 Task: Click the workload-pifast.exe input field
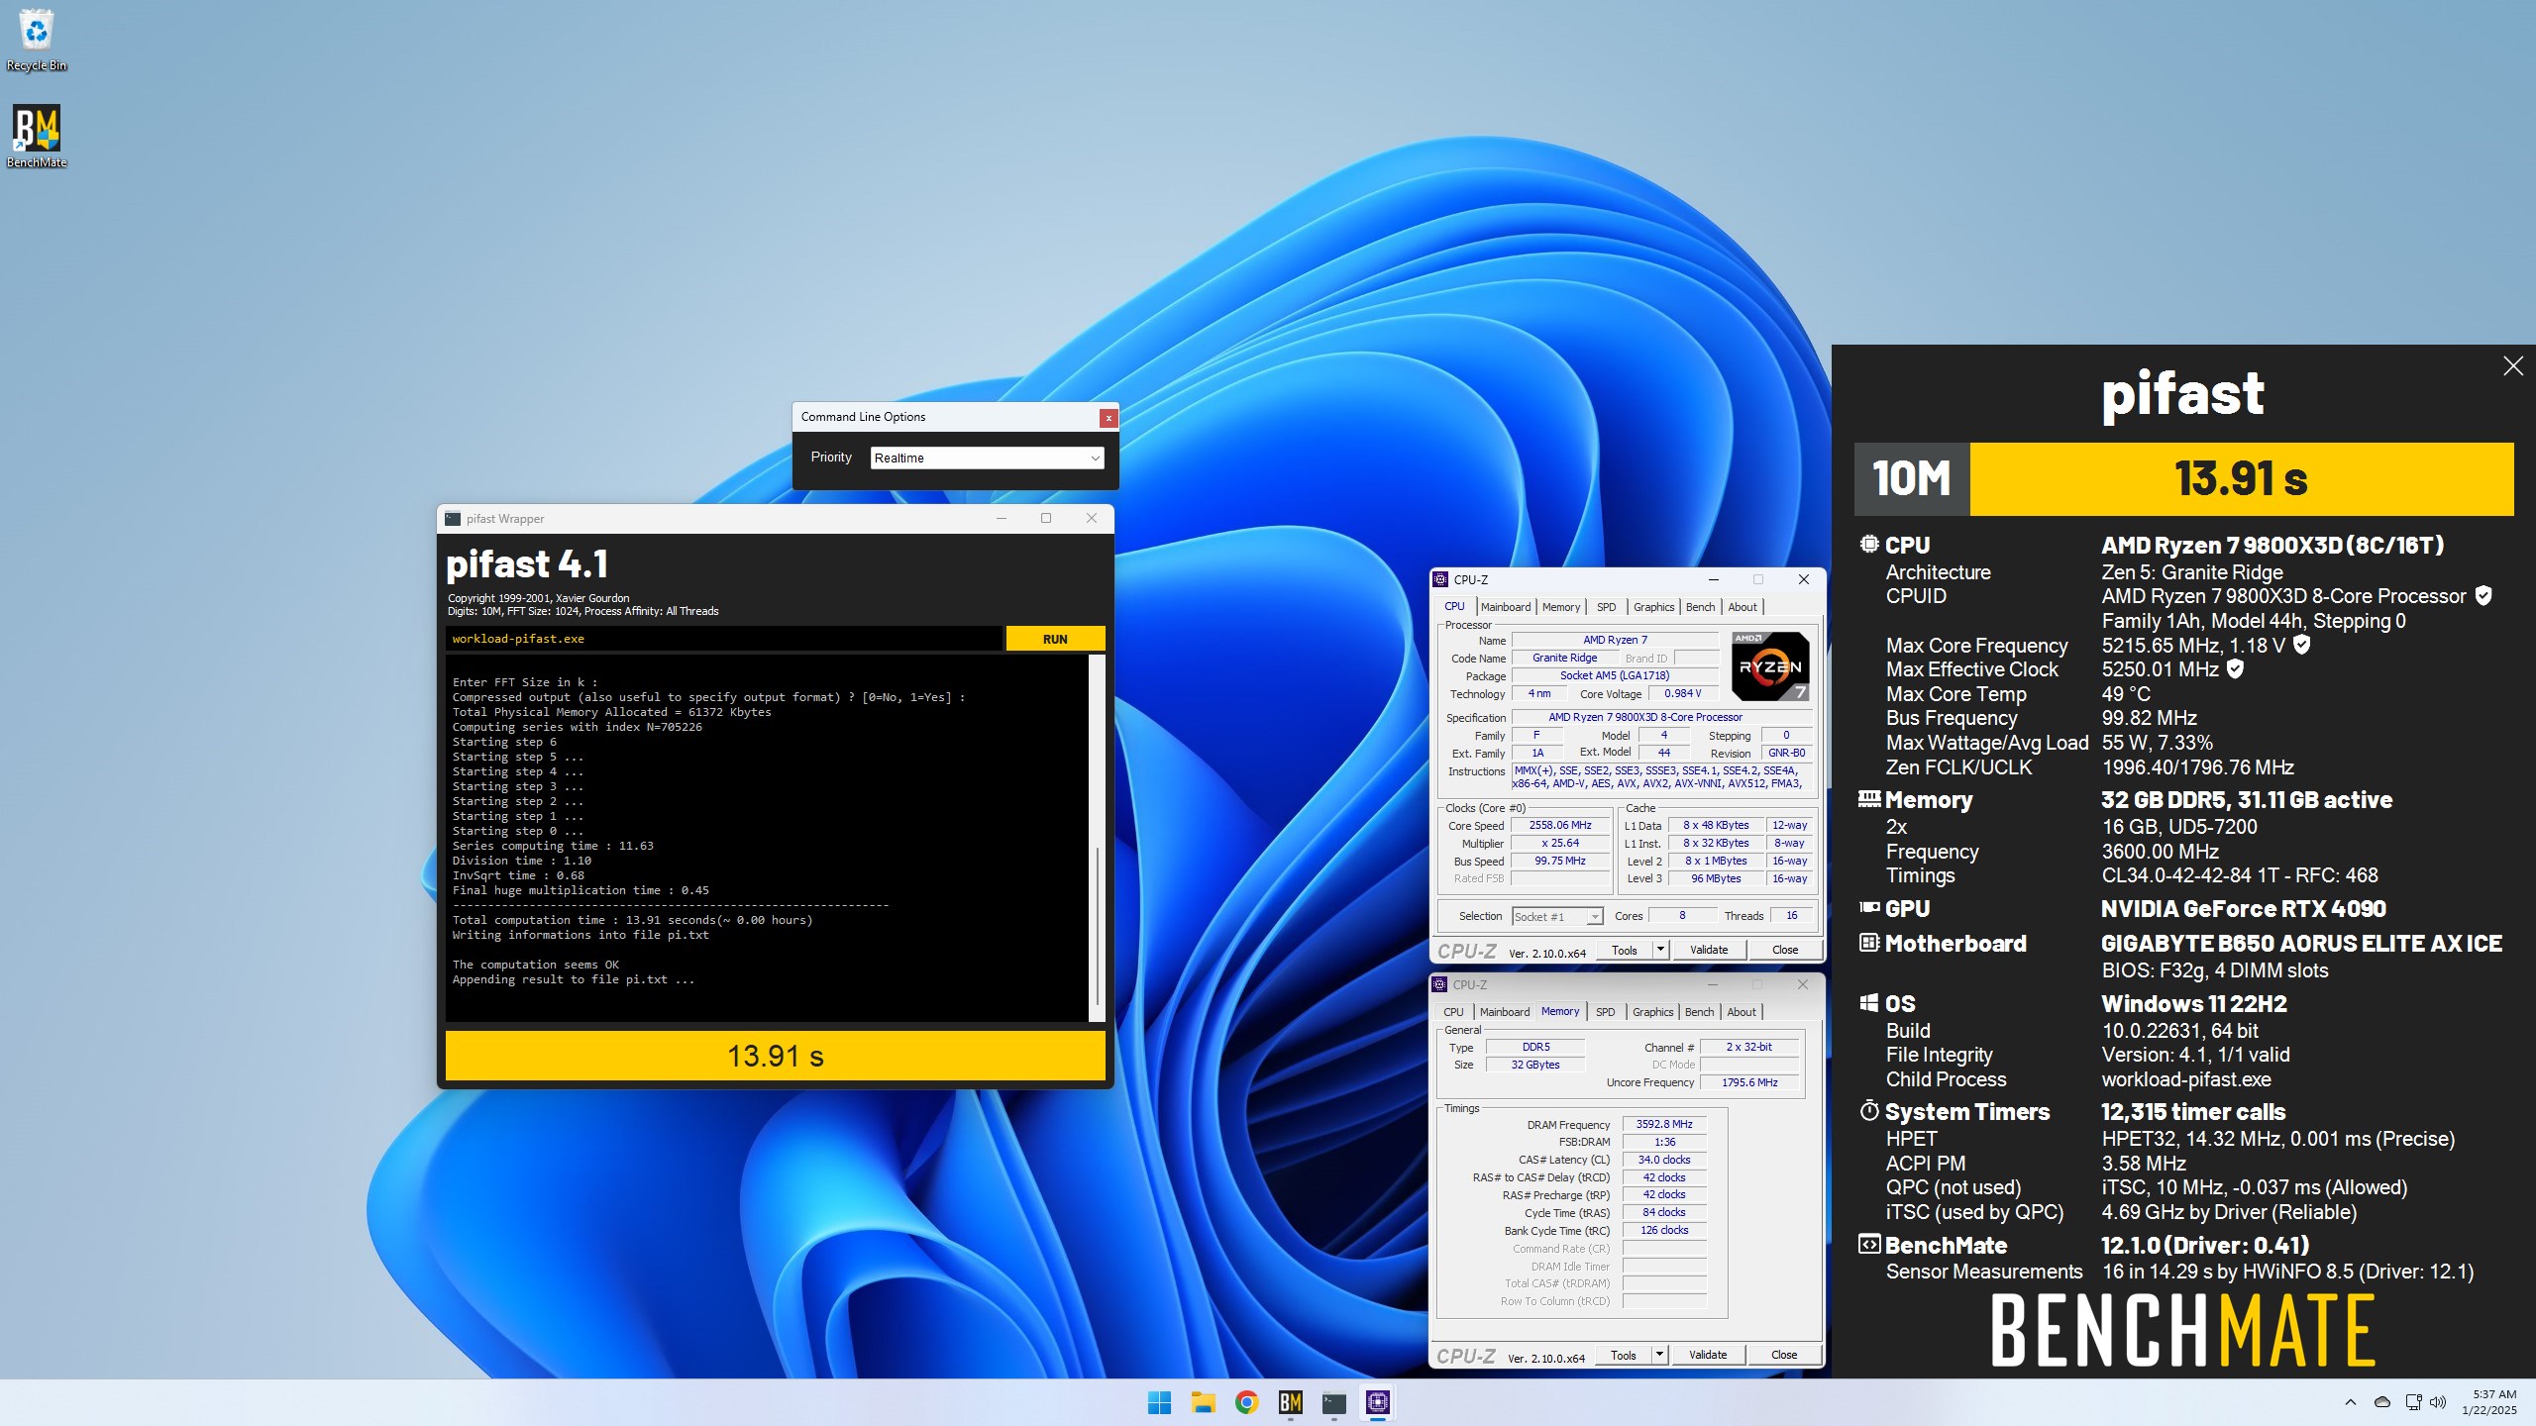click(x=723, y=639)
